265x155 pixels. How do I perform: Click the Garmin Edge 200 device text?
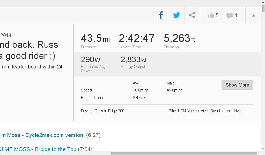point(102,111)
